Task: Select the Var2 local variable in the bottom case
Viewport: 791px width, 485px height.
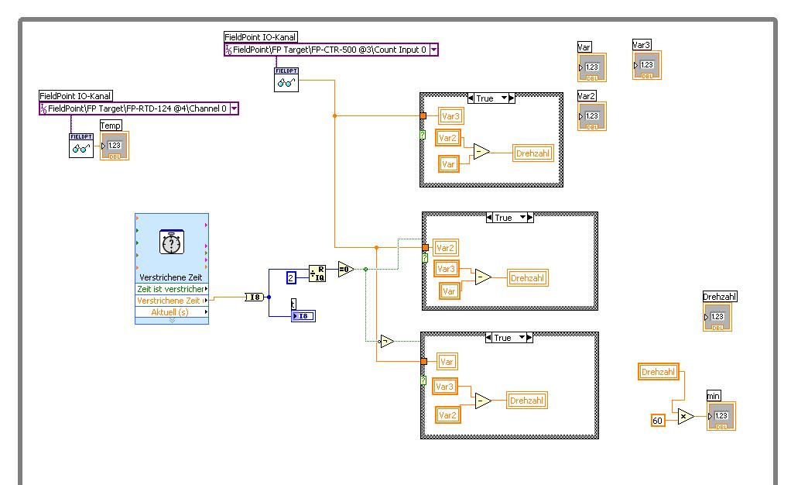Action: (448, 415)
